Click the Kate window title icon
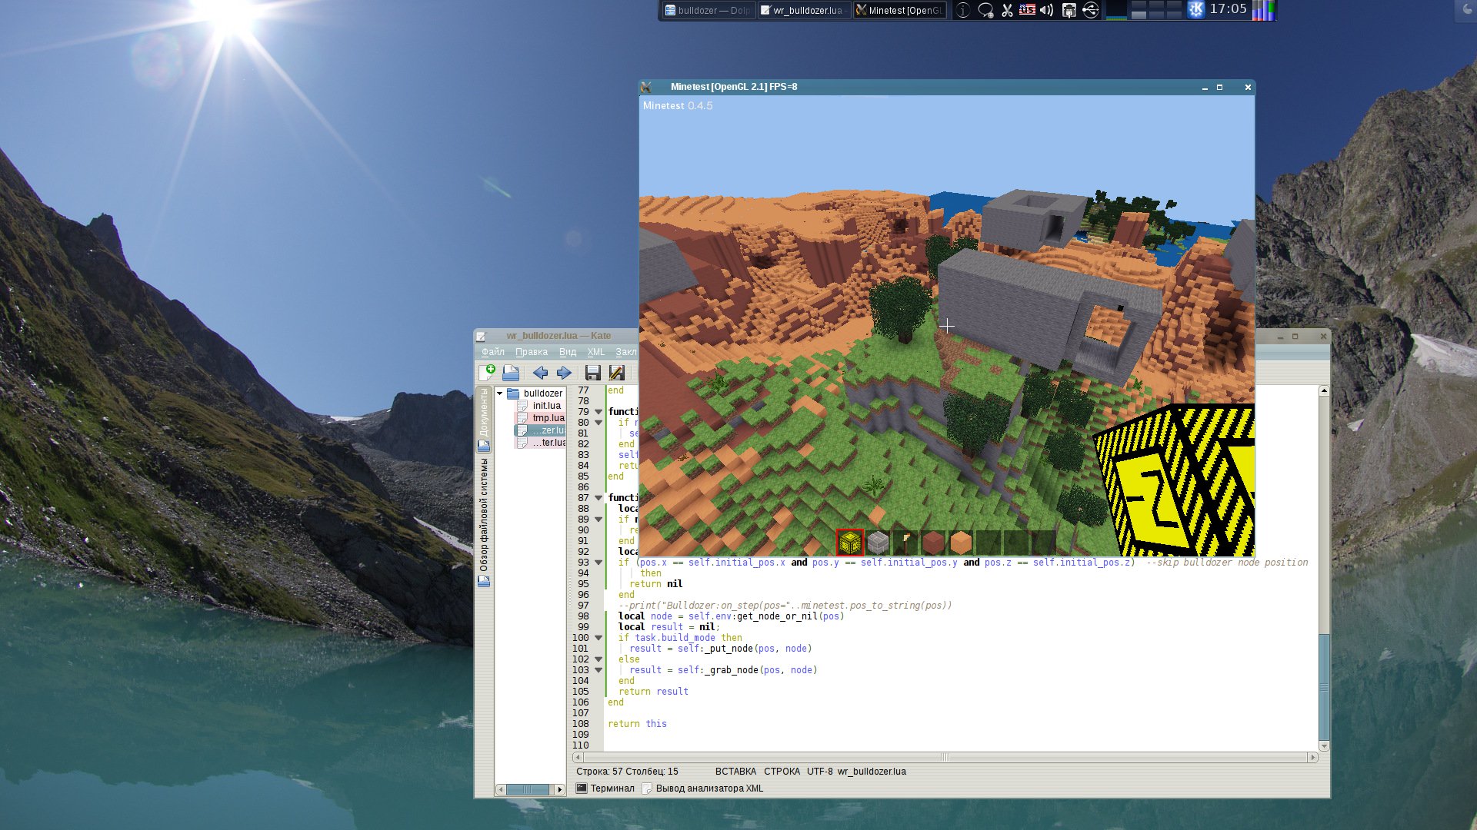Image resolution: width=1477 pixels, height=830 pixels. click(x=482, y=336)
